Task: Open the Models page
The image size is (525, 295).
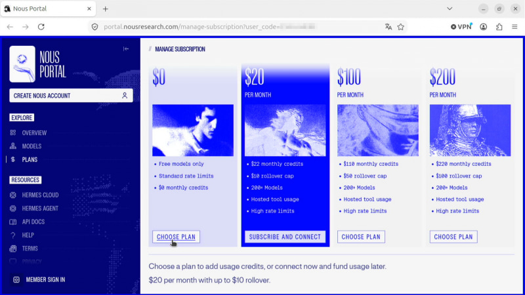Action: [31, 146]
